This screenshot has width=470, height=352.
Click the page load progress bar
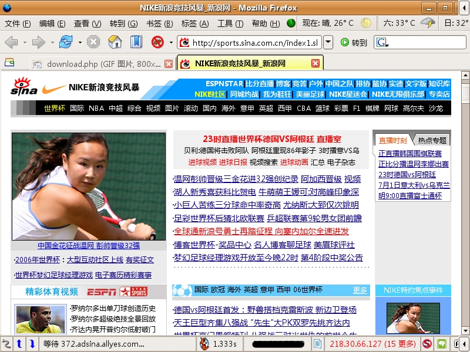coord(278,344)
